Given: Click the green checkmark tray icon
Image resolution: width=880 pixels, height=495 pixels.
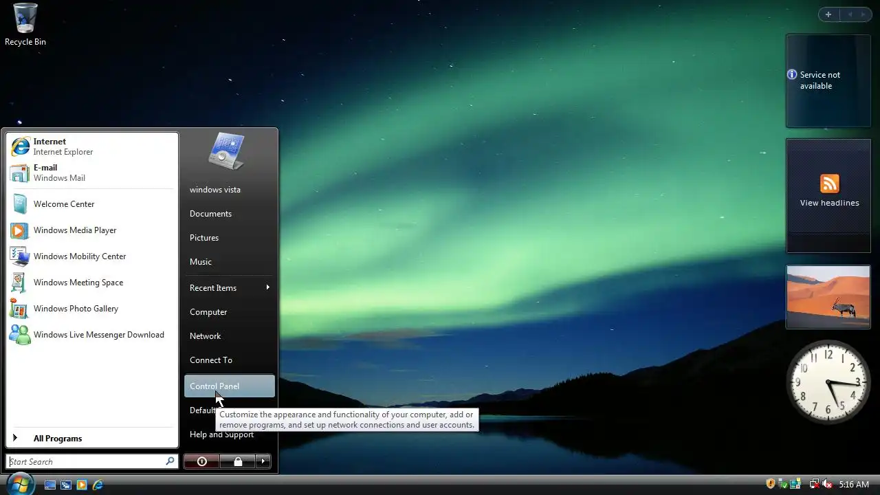Looking at the screenshot, I should 782,484.
